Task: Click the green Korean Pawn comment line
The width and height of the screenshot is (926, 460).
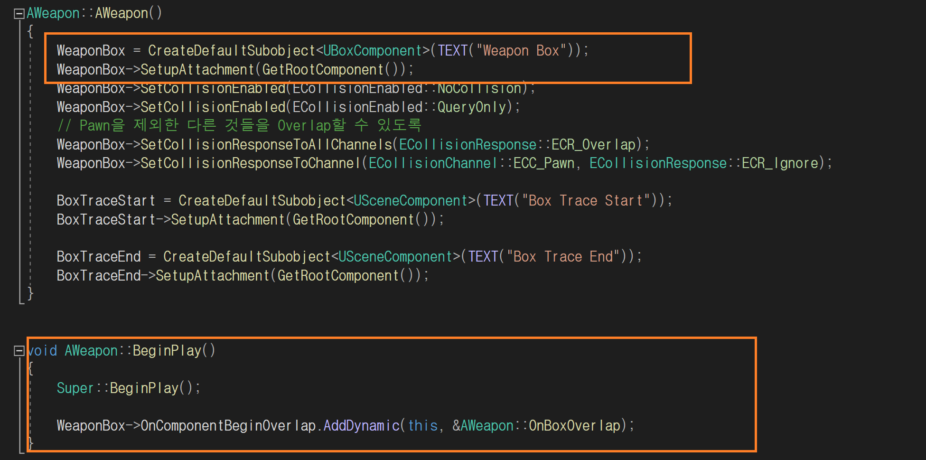Action: 239,126
